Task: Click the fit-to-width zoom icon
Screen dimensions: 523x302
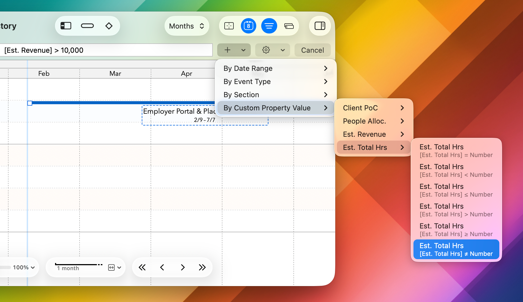Action: (x=111, y=267)
